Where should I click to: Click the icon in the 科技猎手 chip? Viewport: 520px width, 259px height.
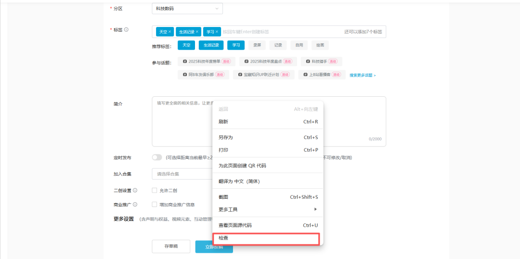[x=308, y=61]
